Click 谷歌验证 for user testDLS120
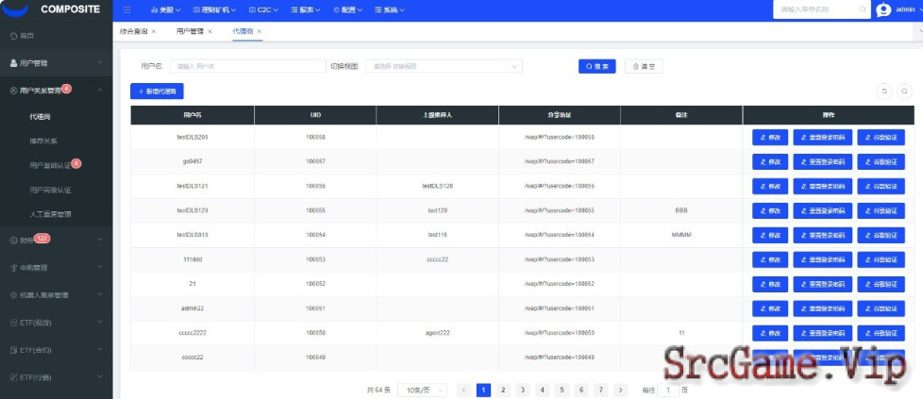923x399 pixels. [881, 210]
